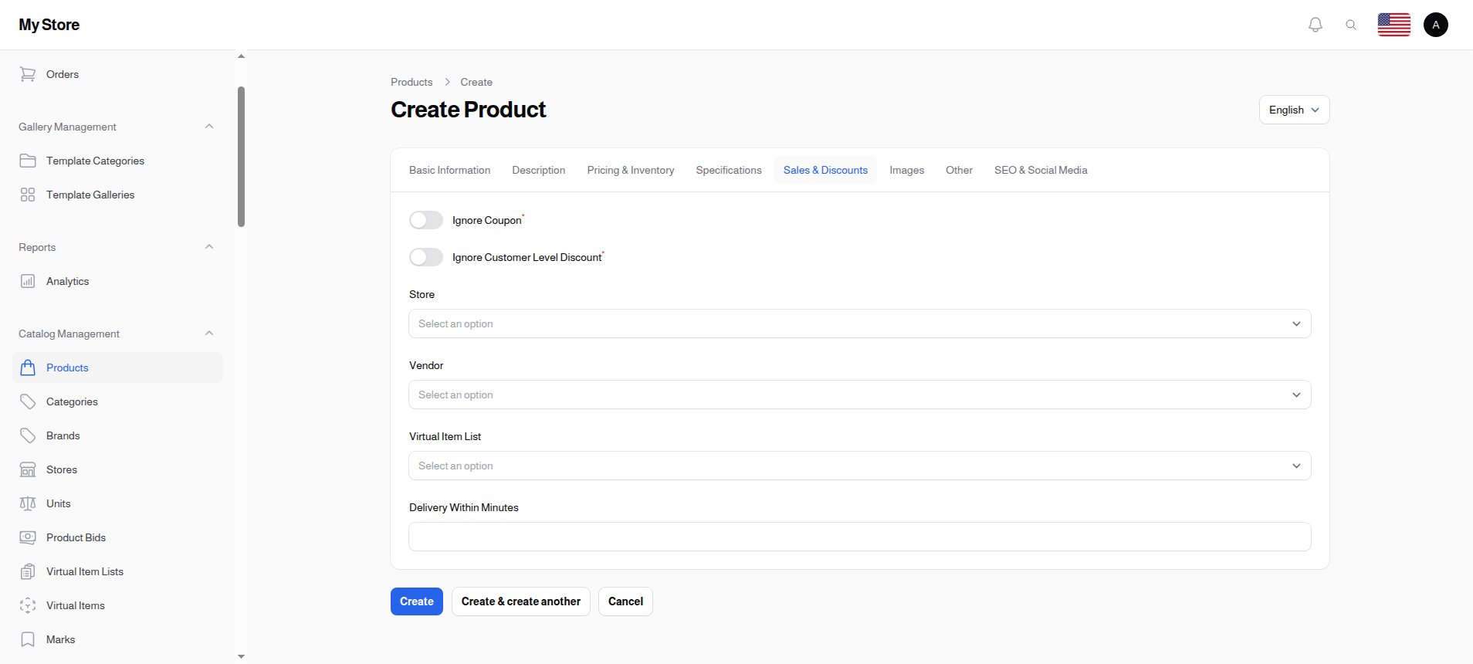
Task: Click the search magnifier icon
Action: click(x=1351, y=25)
